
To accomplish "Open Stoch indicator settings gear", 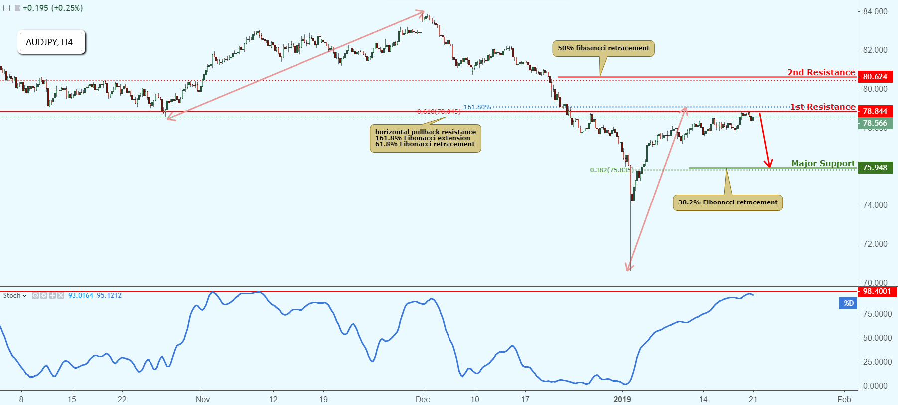I will pos(44,296).
